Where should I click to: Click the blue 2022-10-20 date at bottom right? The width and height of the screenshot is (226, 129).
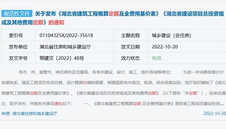pos(214,114)
